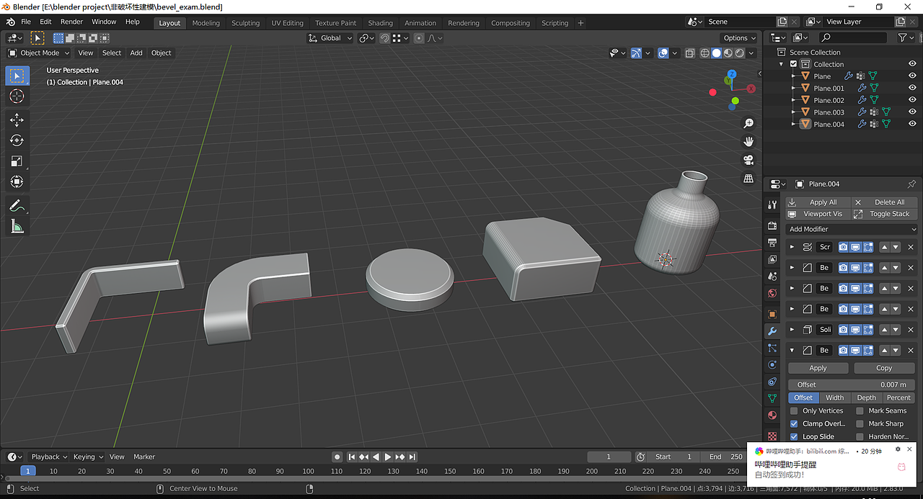Open the Output properties tab

tap(772, 243)
